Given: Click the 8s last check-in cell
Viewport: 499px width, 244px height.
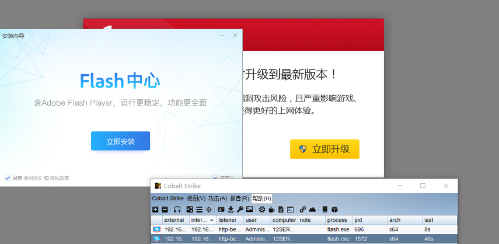Looking at the screenshot, I should (440, 229).
